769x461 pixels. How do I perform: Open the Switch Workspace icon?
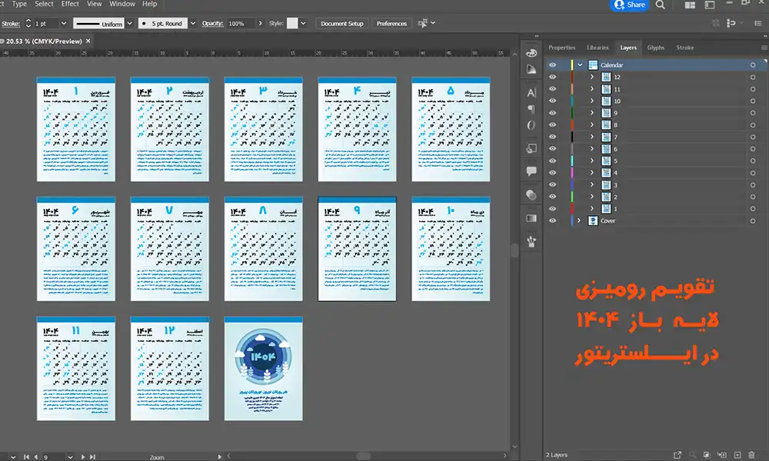[710, 5]
